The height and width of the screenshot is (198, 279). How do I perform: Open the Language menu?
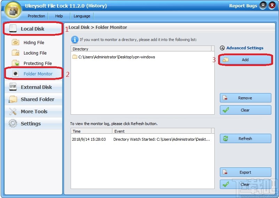click(82, 16)
